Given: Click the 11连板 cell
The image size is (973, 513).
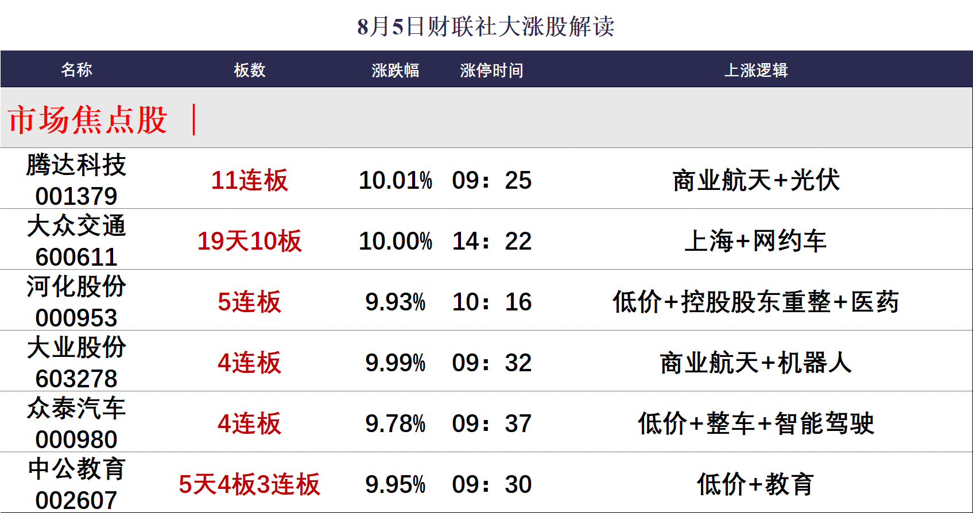Looking at the screenshot, I should pyautogui.click(x=250, y=180).
